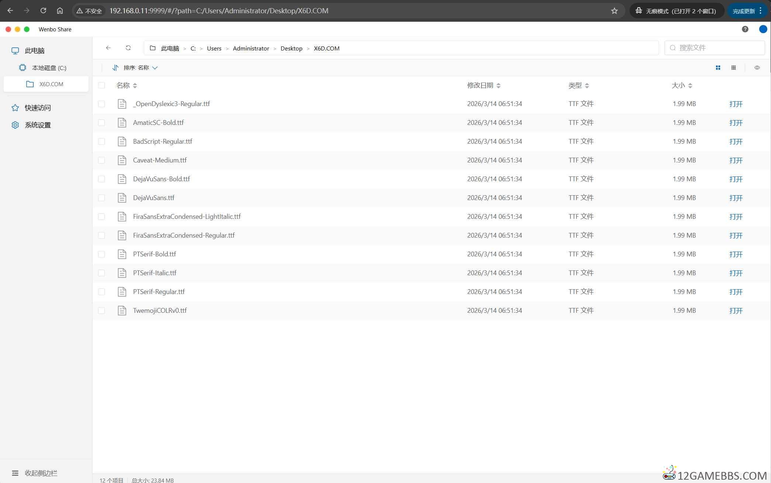Click Users in the breadcrumb path
Image resolution: width=771 pixels, height=483 pixels.
click(x=214, y=48)
